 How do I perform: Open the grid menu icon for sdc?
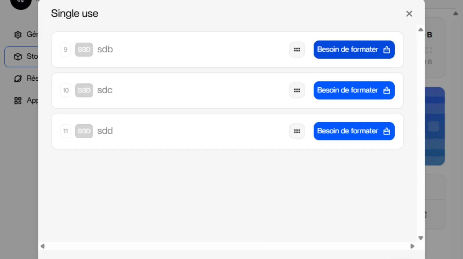pos(297,90)
